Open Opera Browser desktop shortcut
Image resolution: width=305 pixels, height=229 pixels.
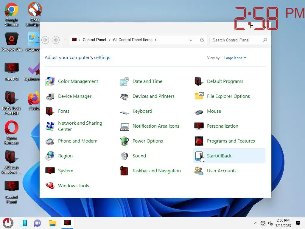pos(12,133)
